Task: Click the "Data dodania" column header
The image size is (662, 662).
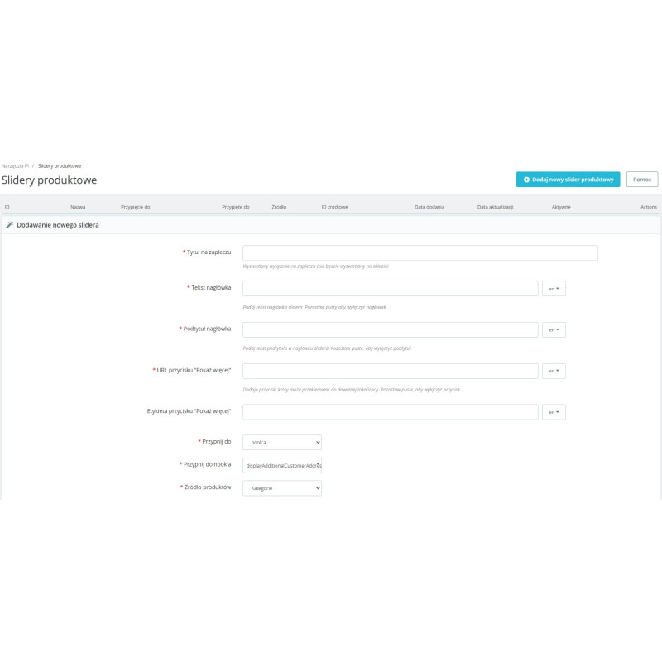Action: coord(429,207)
